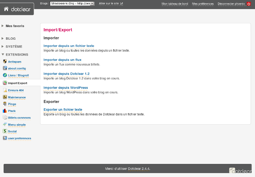Click the dotclear logo text in header
The image size is (255, 177).
(x=21, y=9)
